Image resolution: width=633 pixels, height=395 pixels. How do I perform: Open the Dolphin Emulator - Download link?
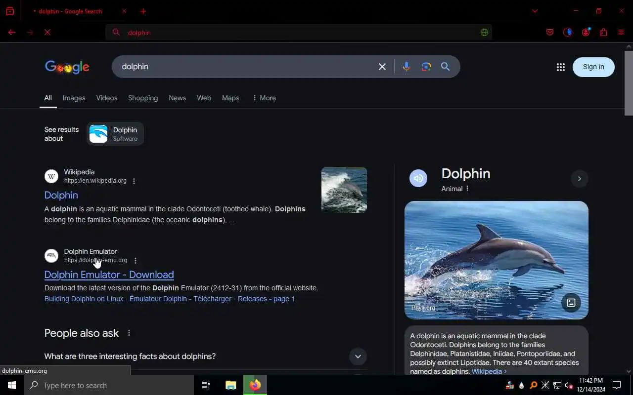click(x=109, y=275)
